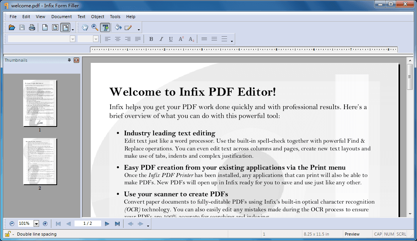
Task: Select the Zoom magnifier tool
Action: coord(95,27)
